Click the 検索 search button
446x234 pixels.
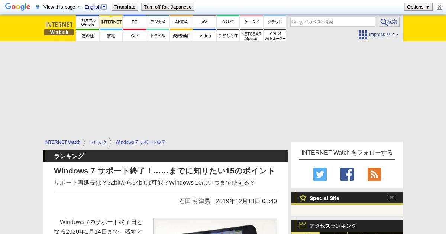(389, 22)
